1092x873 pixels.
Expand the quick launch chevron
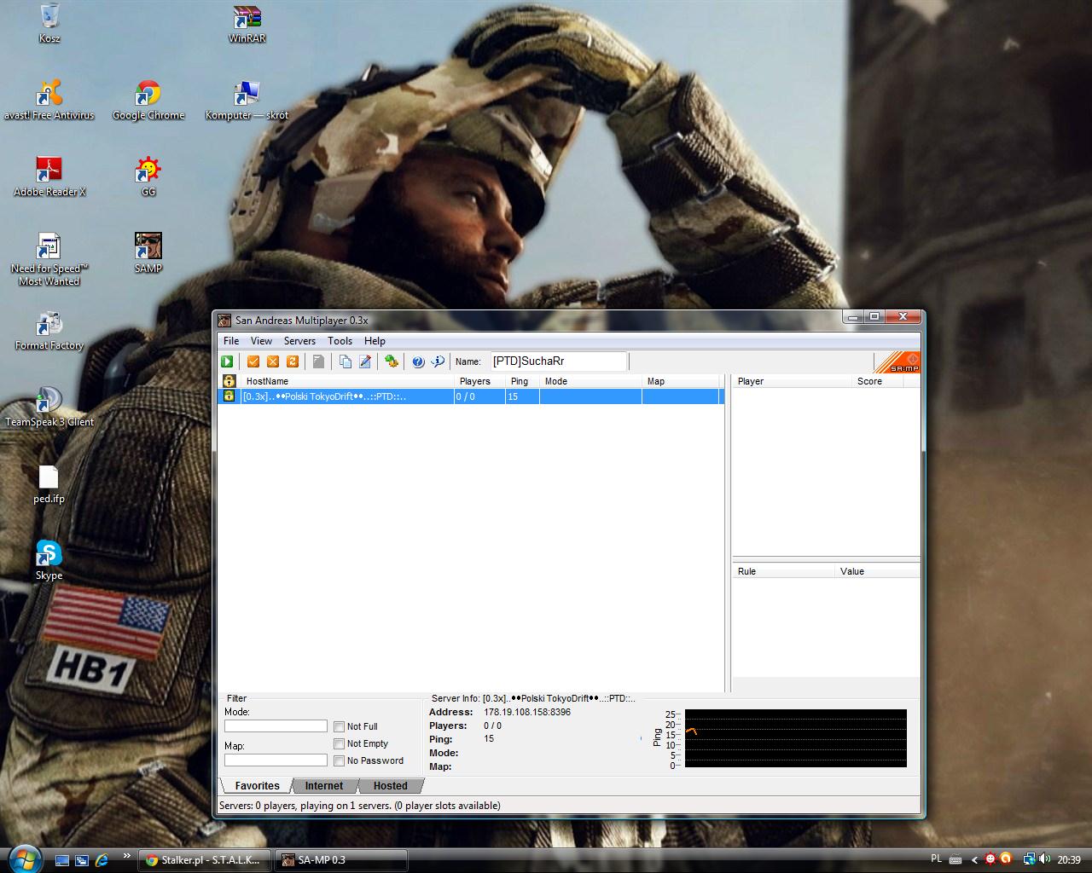(127, 855)
